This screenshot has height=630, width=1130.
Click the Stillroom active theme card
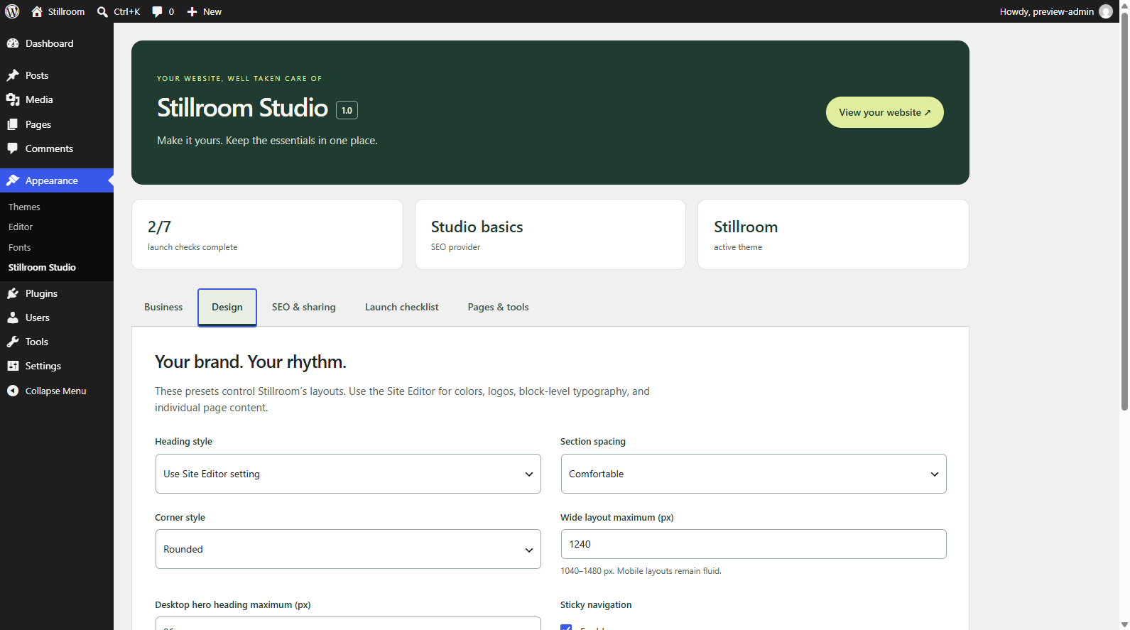coord(833,234)
